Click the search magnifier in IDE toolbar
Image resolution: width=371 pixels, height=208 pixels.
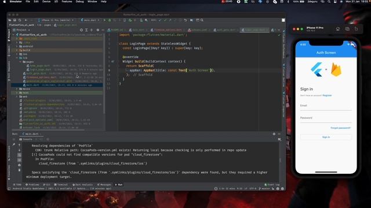point(202,20)
